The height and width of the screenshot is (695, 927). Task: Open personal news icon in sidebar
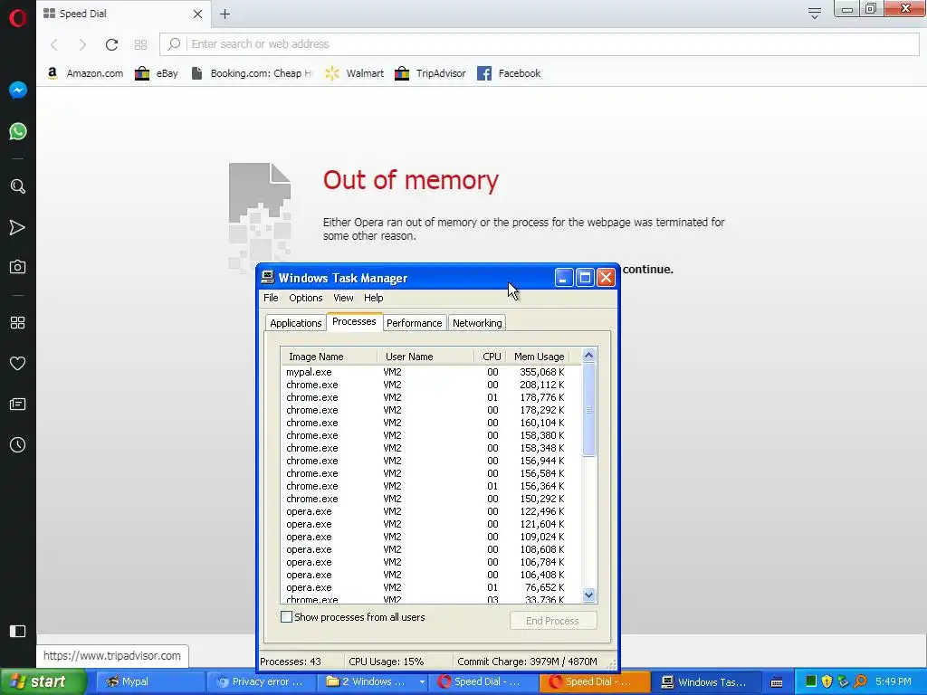pyautogui.click(x=18, y=405)
